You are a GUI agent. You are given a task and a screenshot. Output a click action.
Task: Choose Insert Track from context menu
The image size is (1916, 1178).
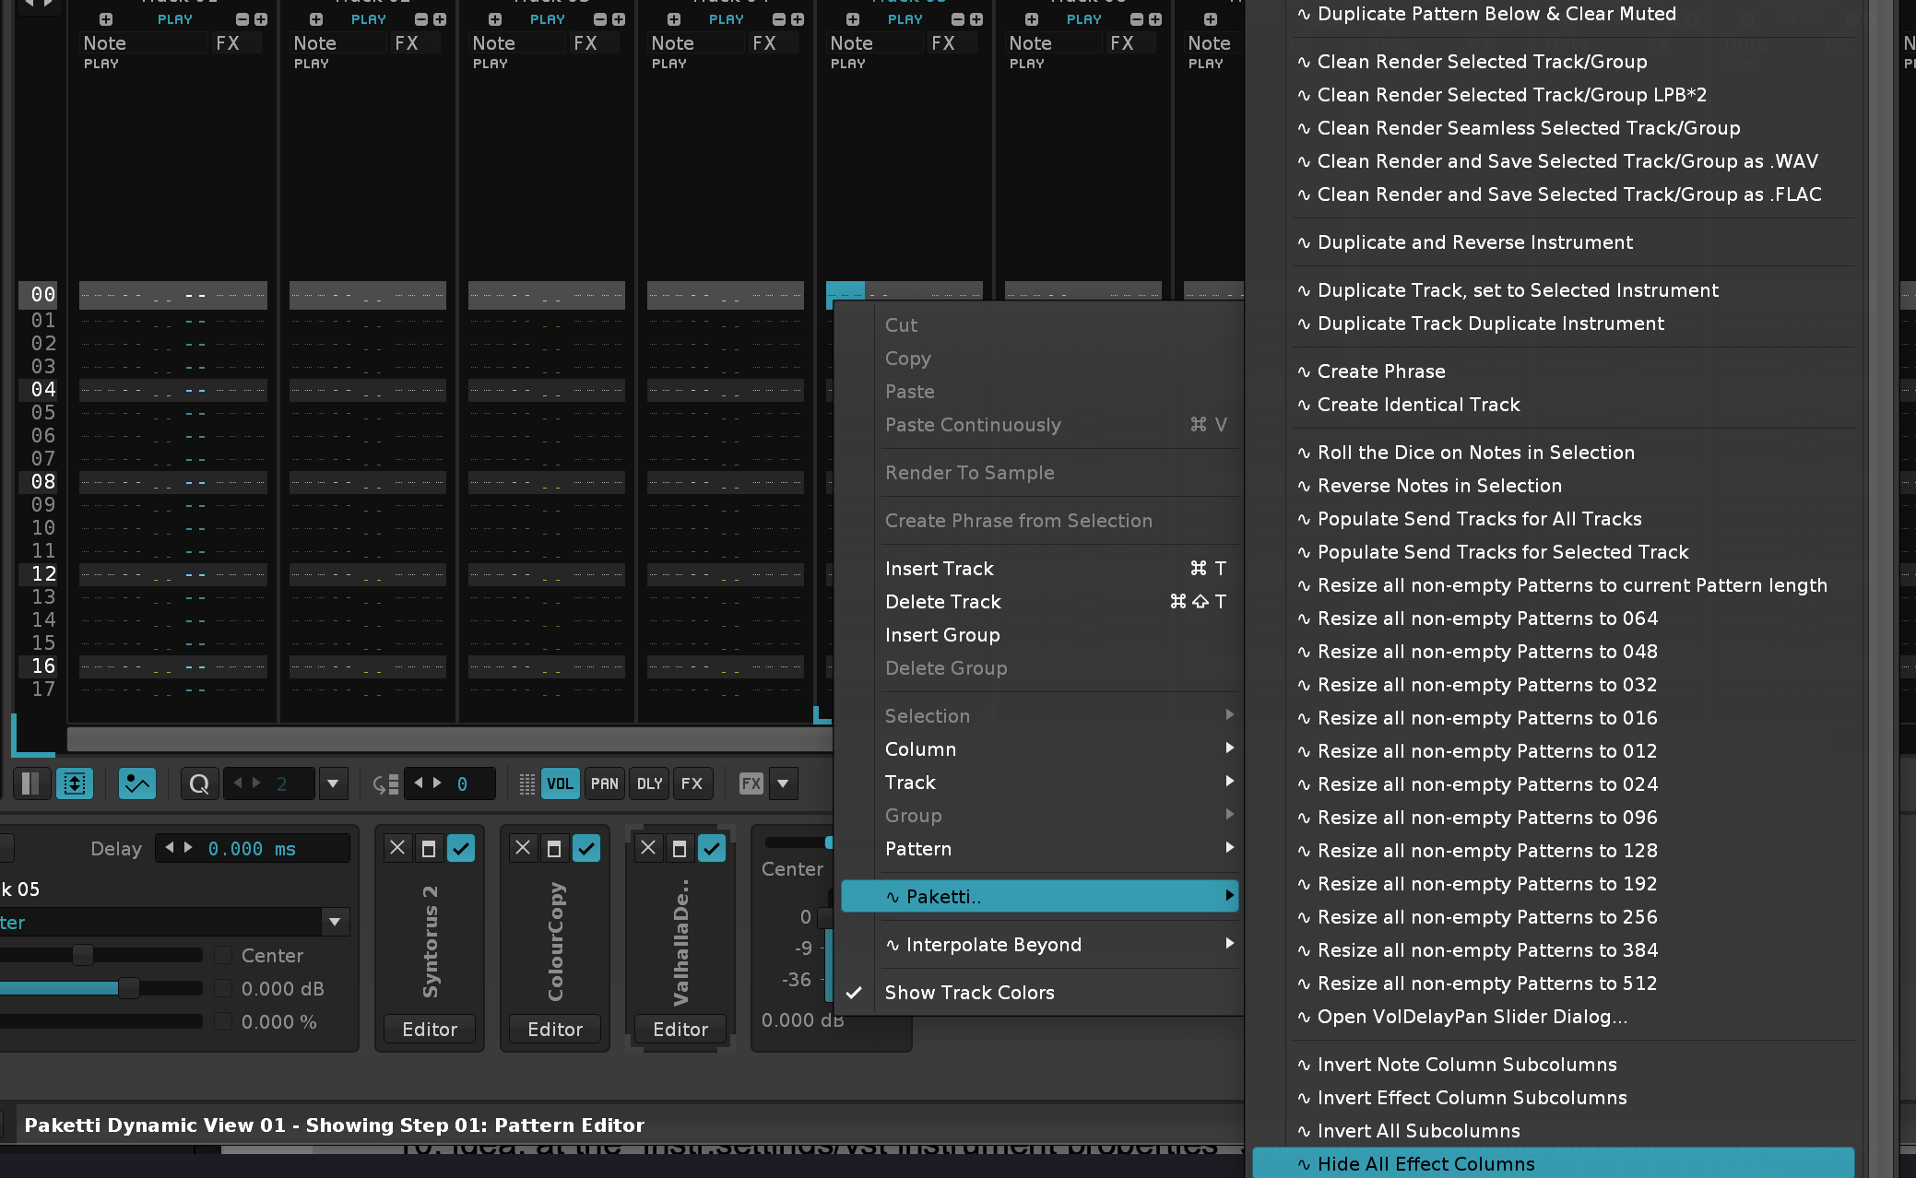coord(939,569)
